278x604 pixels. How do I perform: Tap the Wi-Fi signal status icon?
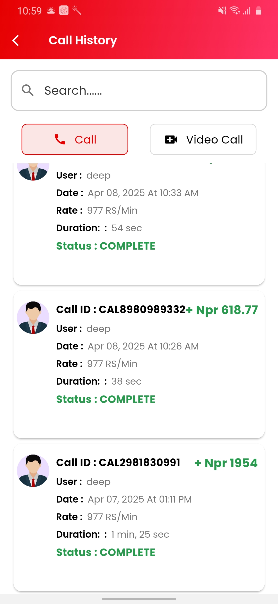235,11
